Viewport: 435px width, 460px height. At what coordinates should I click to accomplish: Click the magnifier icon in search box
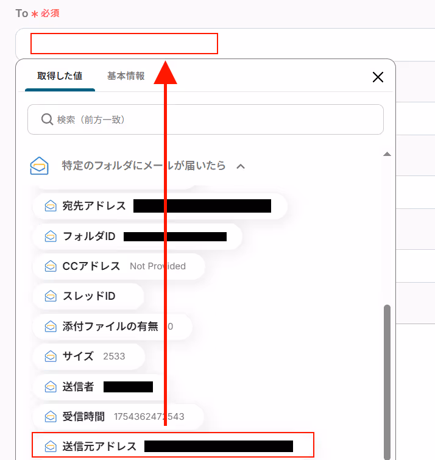(47, 119)
